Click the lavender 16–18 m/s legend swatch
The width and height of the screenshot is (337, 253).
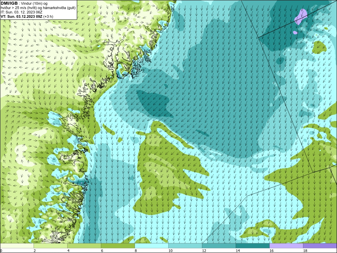click(286, 246)
